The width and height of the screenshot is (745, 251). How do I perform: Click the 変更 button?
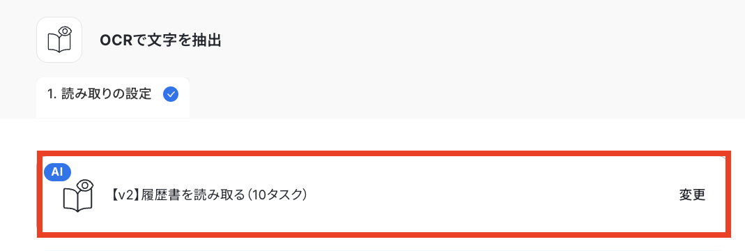[x=692, y=195]
